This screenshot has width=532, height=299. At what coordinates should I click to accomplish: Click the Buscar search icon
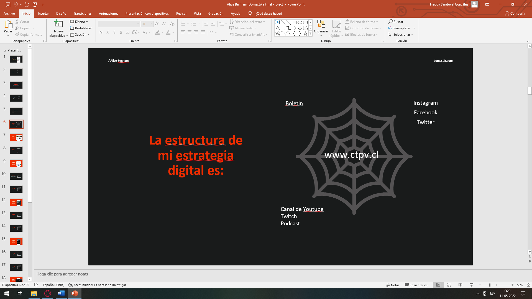click(x=396, y=22)
